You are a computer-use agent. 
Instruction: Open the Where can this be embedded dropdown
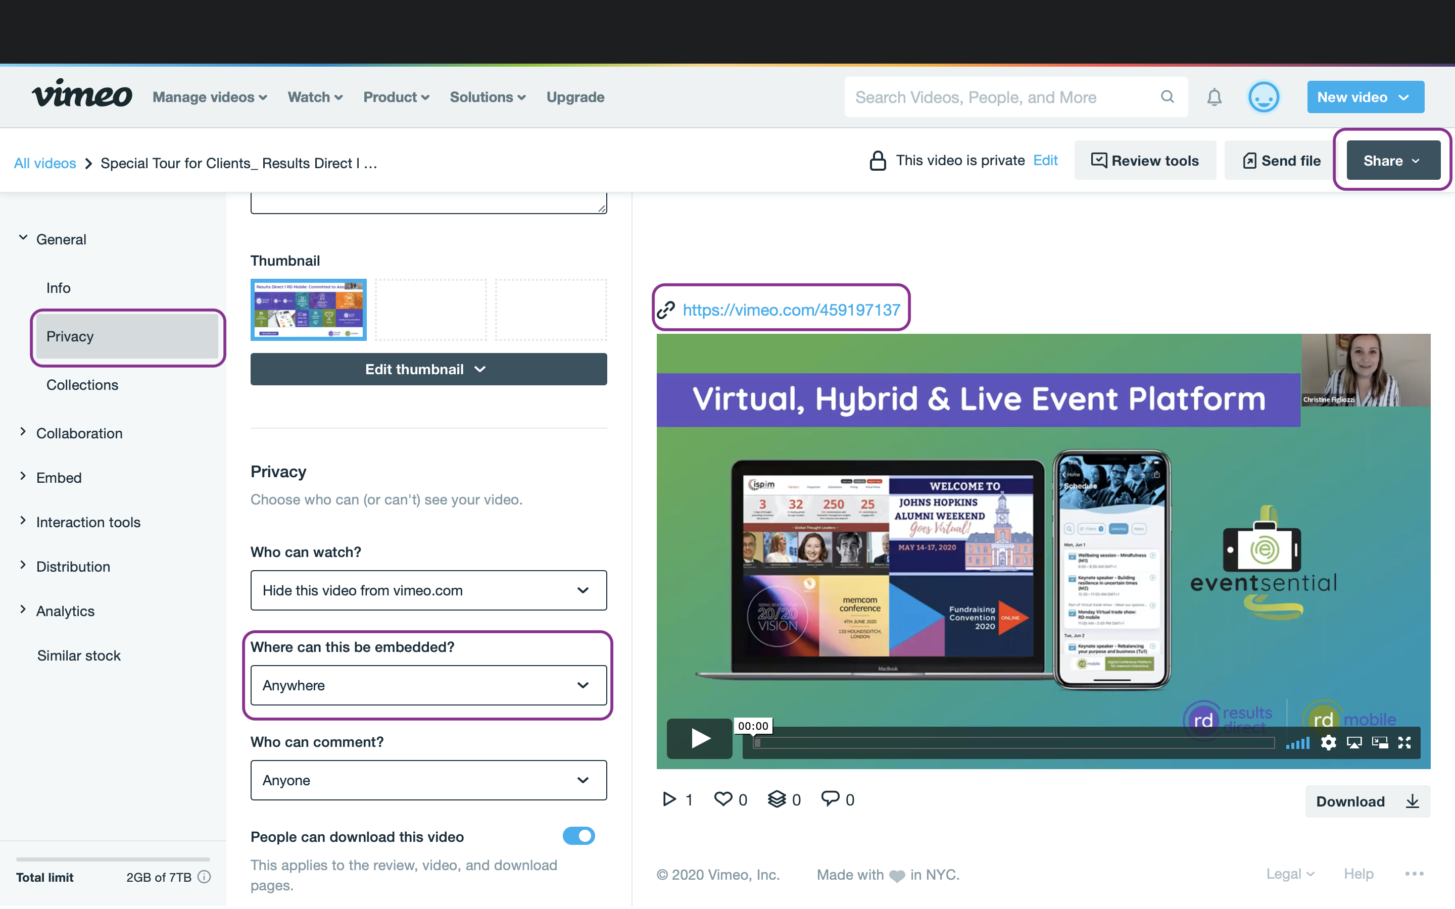click(428, 685)
